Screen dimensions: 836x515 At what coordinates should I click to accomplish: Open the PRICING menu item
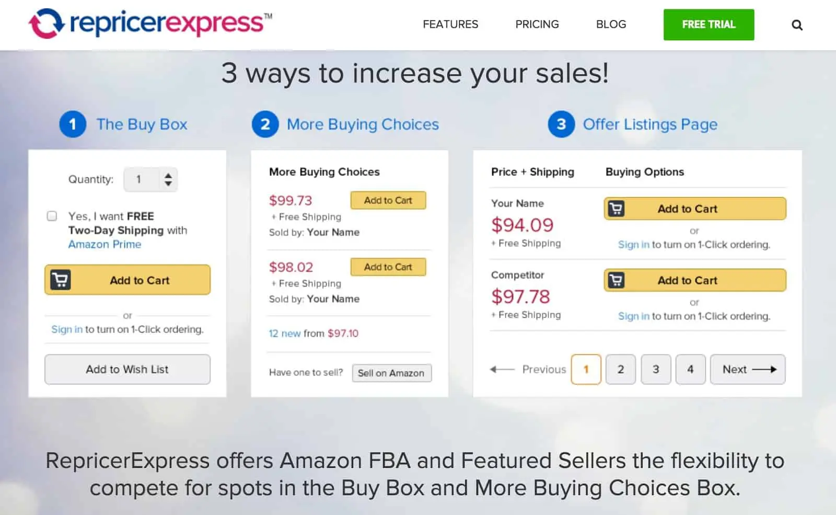click(x=537, y=25)
